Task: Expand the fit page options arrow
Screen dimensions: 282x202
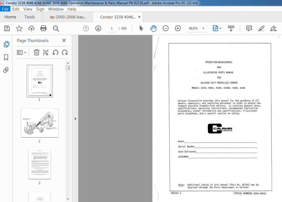Action: 220,28
